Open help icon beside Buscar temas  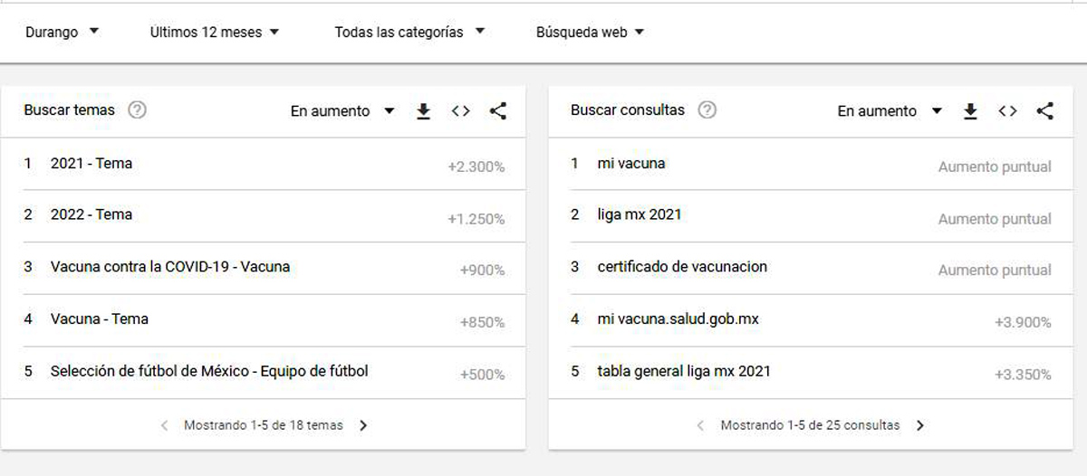point(138,110)
